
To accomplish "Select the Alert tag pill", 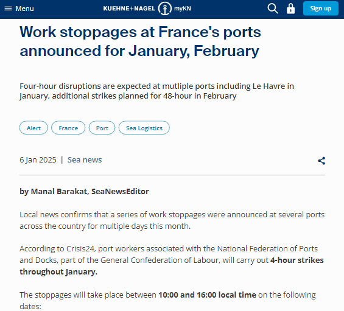I will pos(33,128).
